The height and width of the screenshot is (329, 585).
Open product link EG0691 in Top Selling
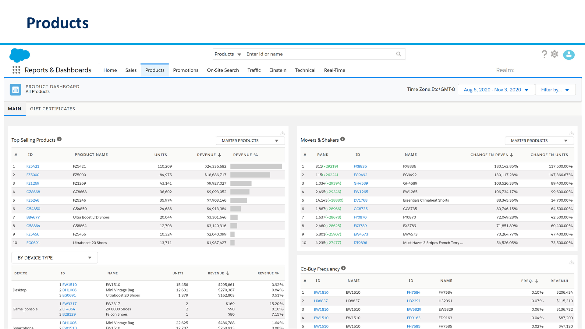[33, 243]
